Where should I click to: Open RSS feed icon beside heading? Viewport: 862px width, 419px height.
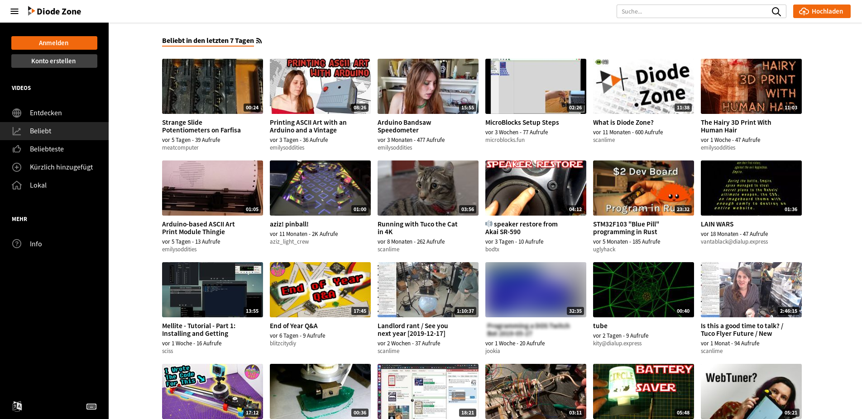tap(259, 41)
